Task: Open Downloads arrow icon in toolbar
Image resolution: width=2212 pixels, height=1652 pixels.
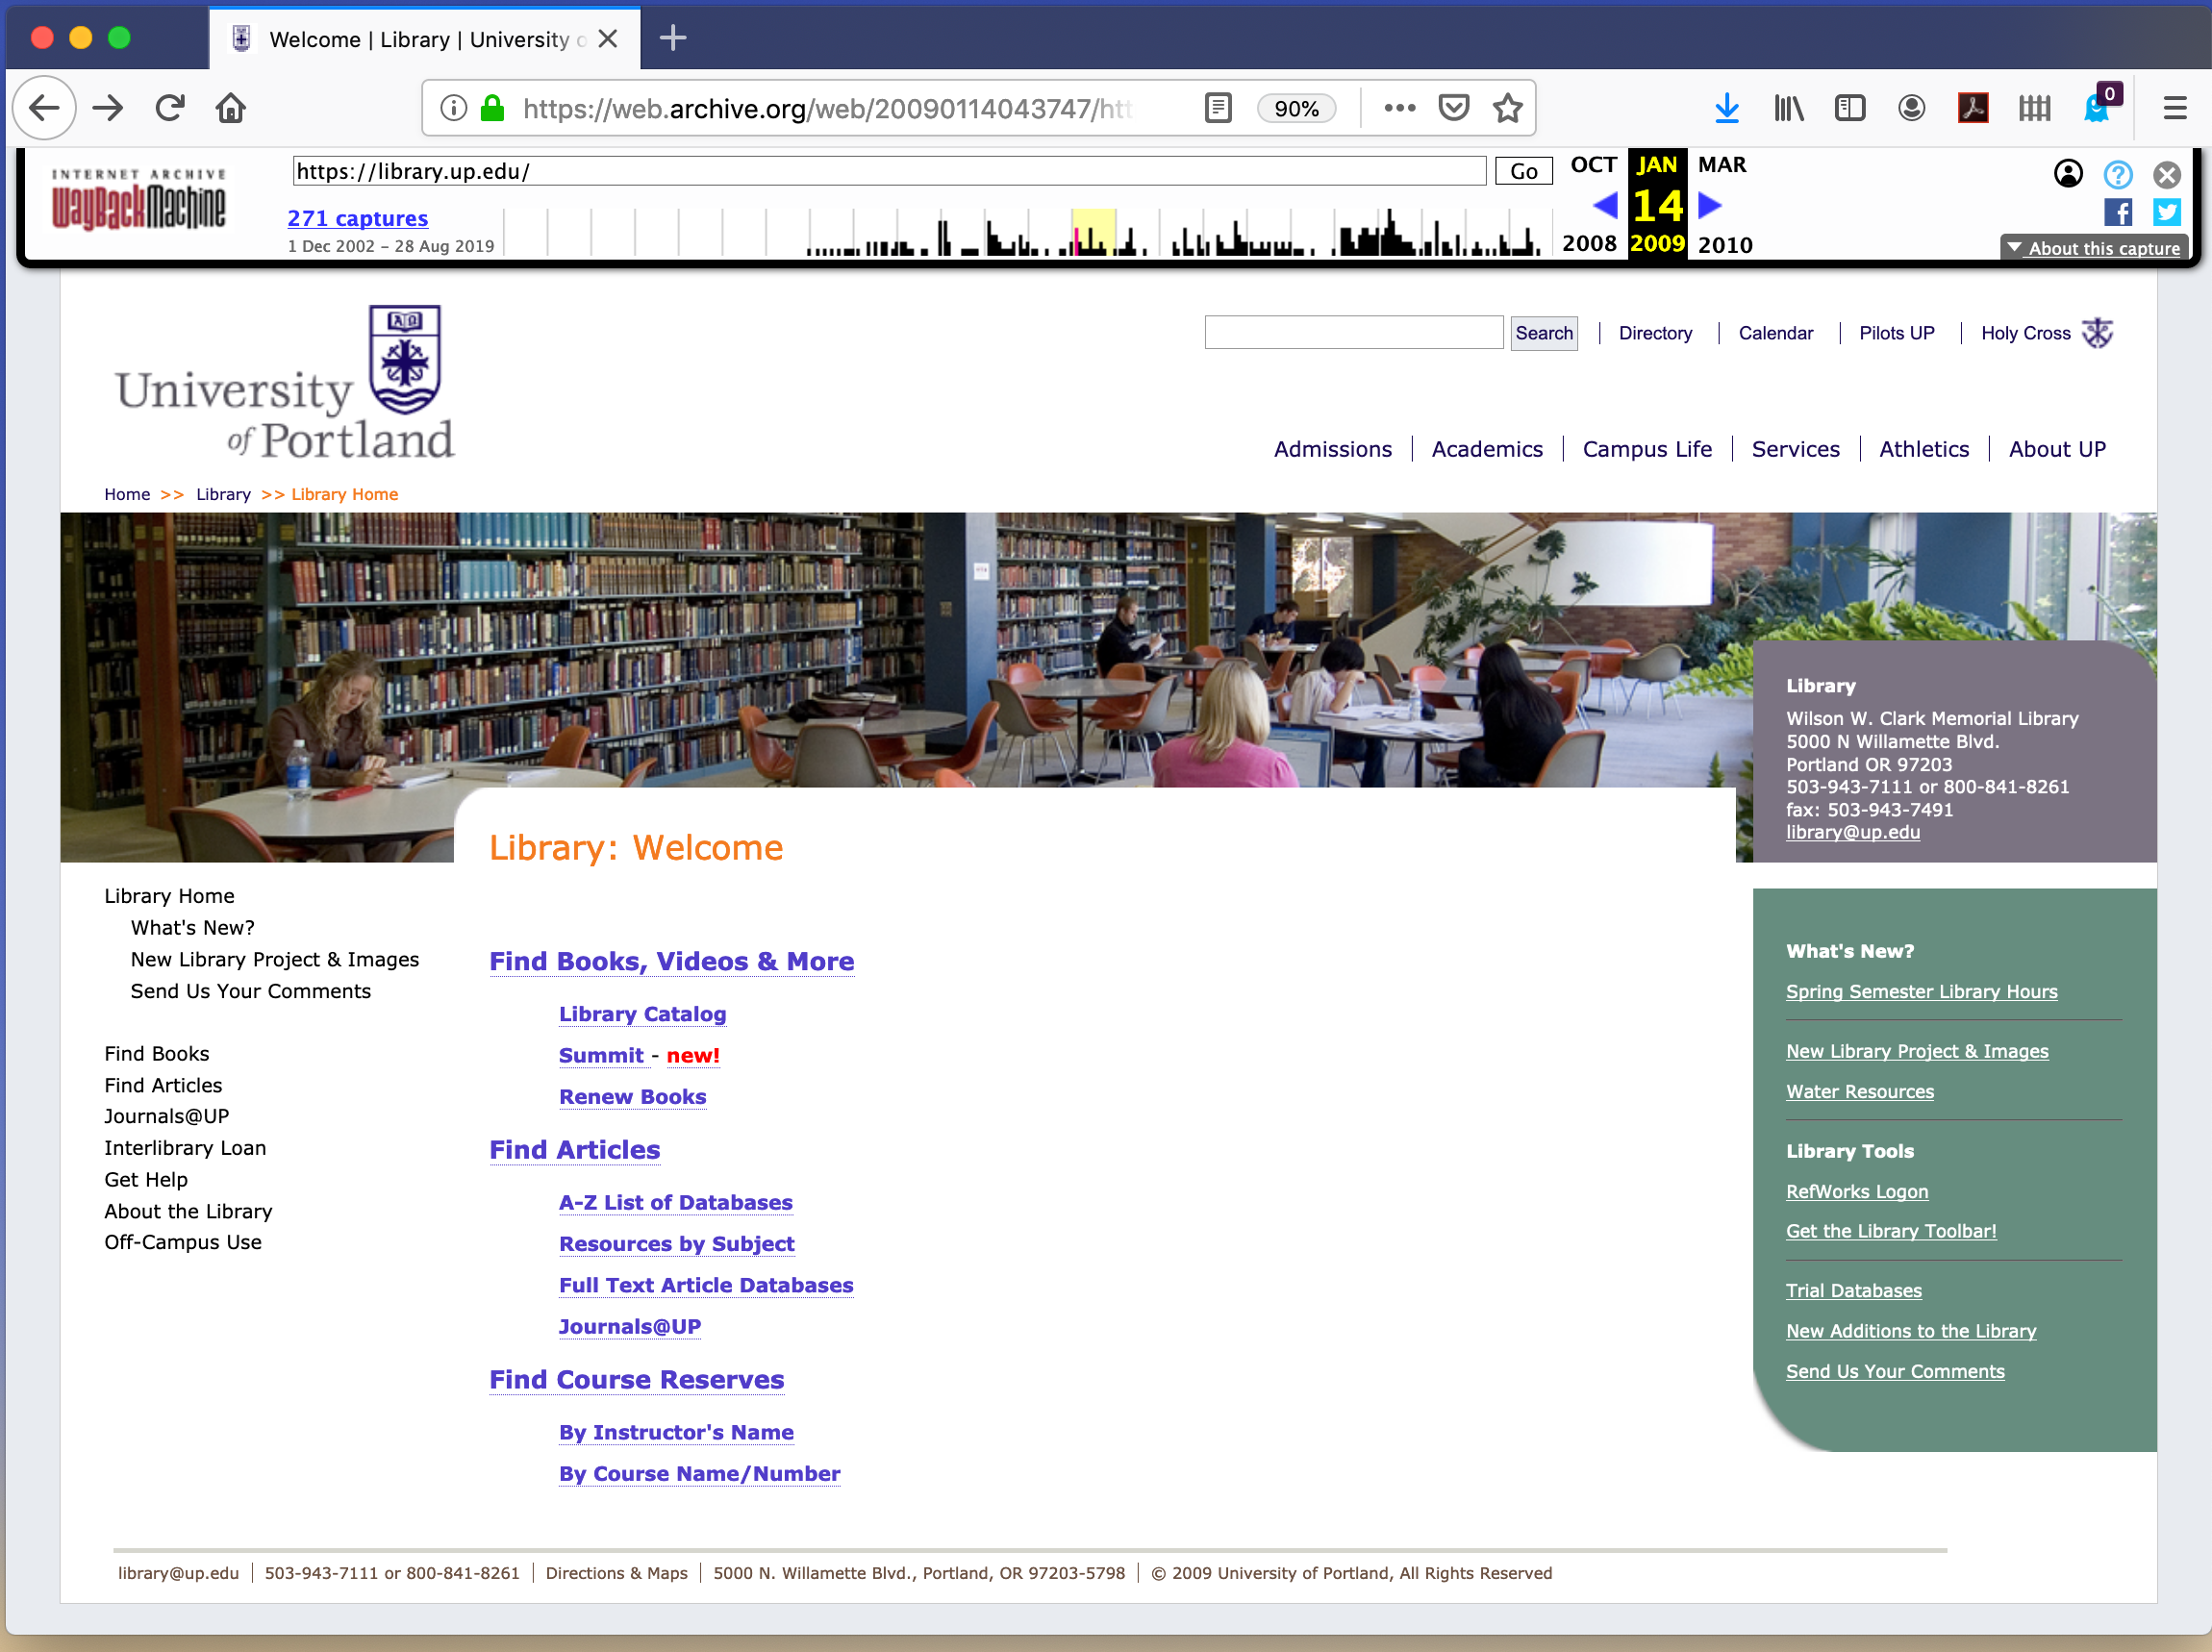Action: coord(1726,108)
